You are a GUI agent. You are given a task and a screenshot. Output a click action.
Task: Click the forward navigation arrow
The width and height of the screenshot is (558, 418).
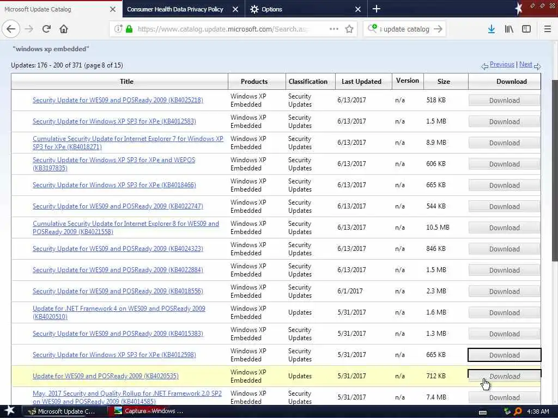click(x=29, y=29)
